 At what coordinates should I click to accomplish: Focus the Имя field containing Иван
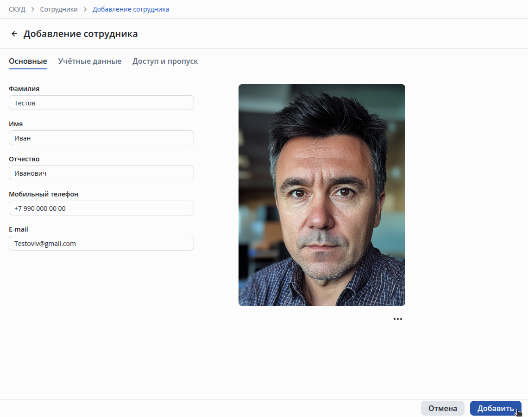pos(101,138)
